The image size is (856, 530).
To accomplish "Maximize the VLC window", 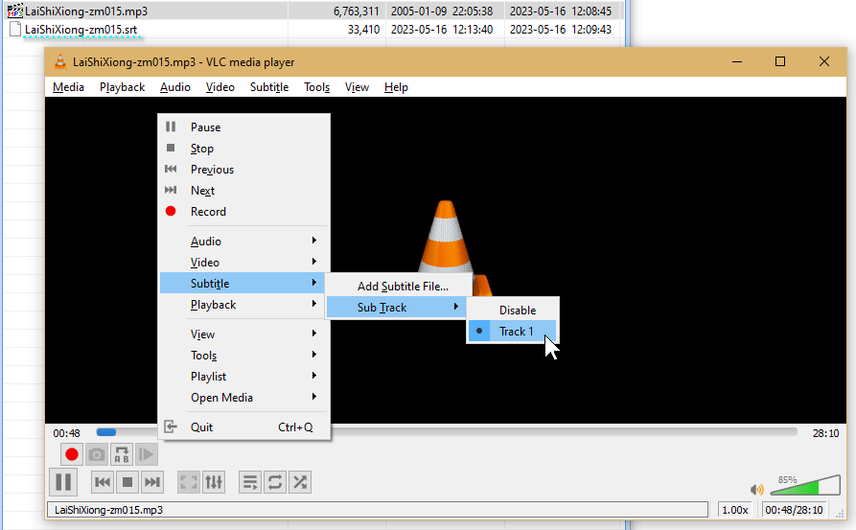I will pos(780,61).
